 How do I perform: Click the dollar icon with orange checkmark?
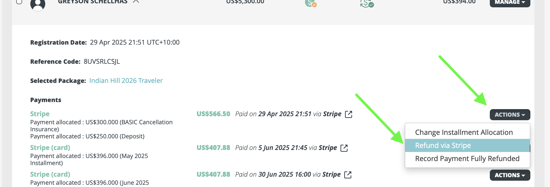[311, 3]
